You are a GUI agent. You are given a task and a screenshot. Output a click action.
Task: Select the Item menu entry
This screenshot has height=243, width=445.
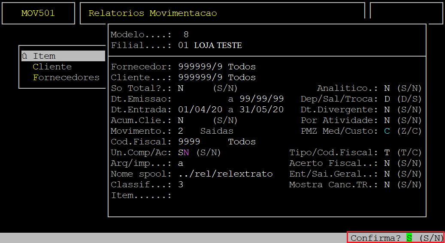63,56
